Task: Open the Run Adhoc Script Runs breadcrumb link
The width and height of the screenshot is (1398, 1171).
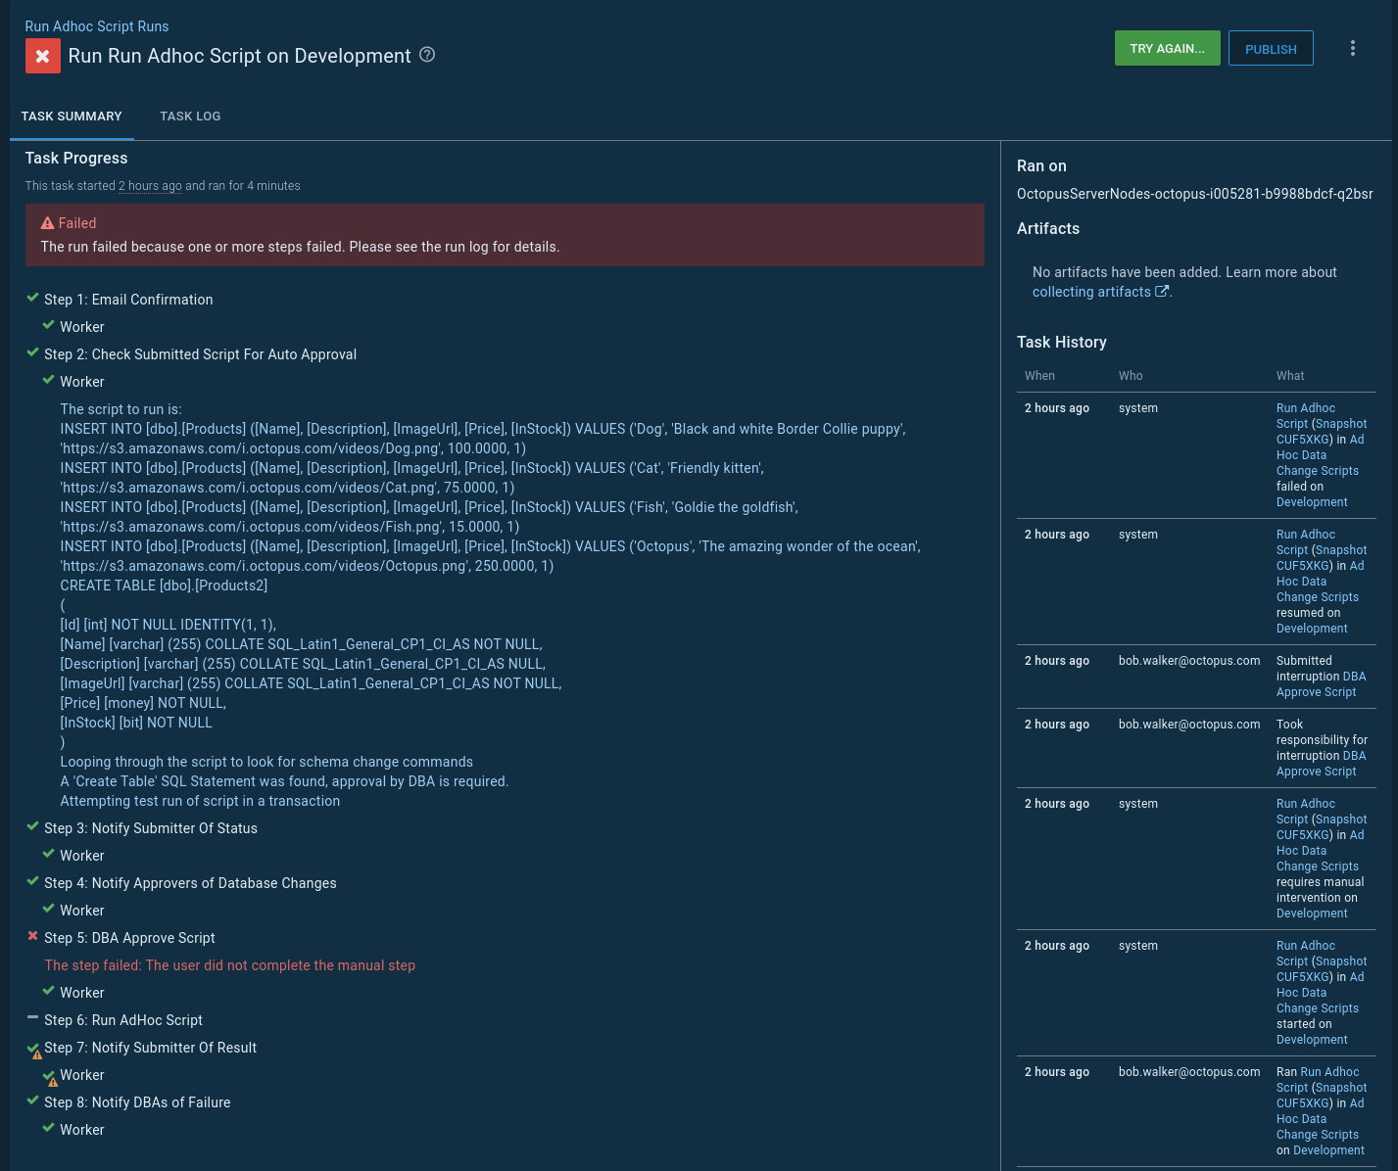Action: [x=97, y=26]
